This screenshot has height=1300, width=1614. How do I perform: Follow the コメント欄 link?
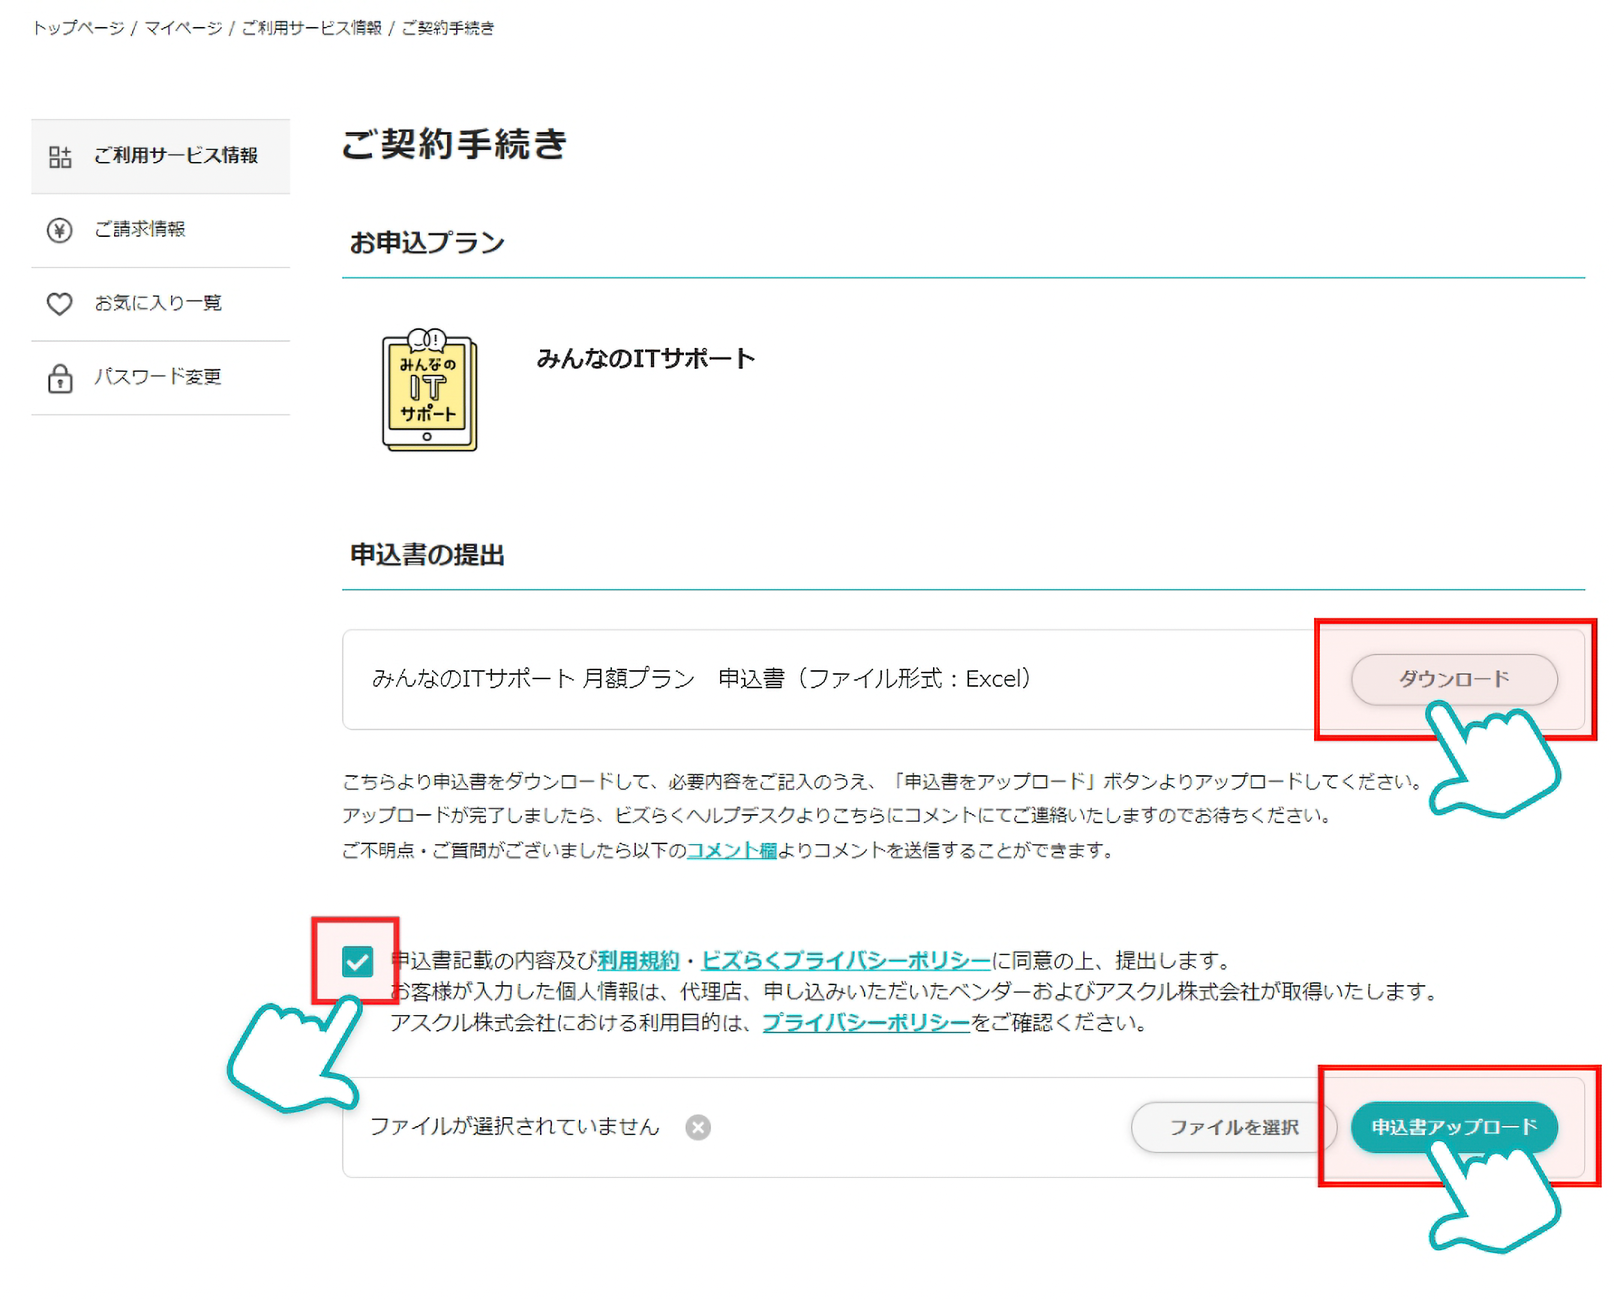point(732,850)
